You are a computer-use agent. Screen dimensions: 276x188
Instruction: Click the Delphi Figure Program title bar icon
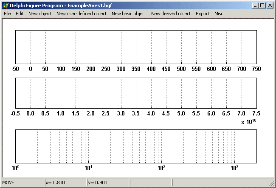click(x=6, y=6)
